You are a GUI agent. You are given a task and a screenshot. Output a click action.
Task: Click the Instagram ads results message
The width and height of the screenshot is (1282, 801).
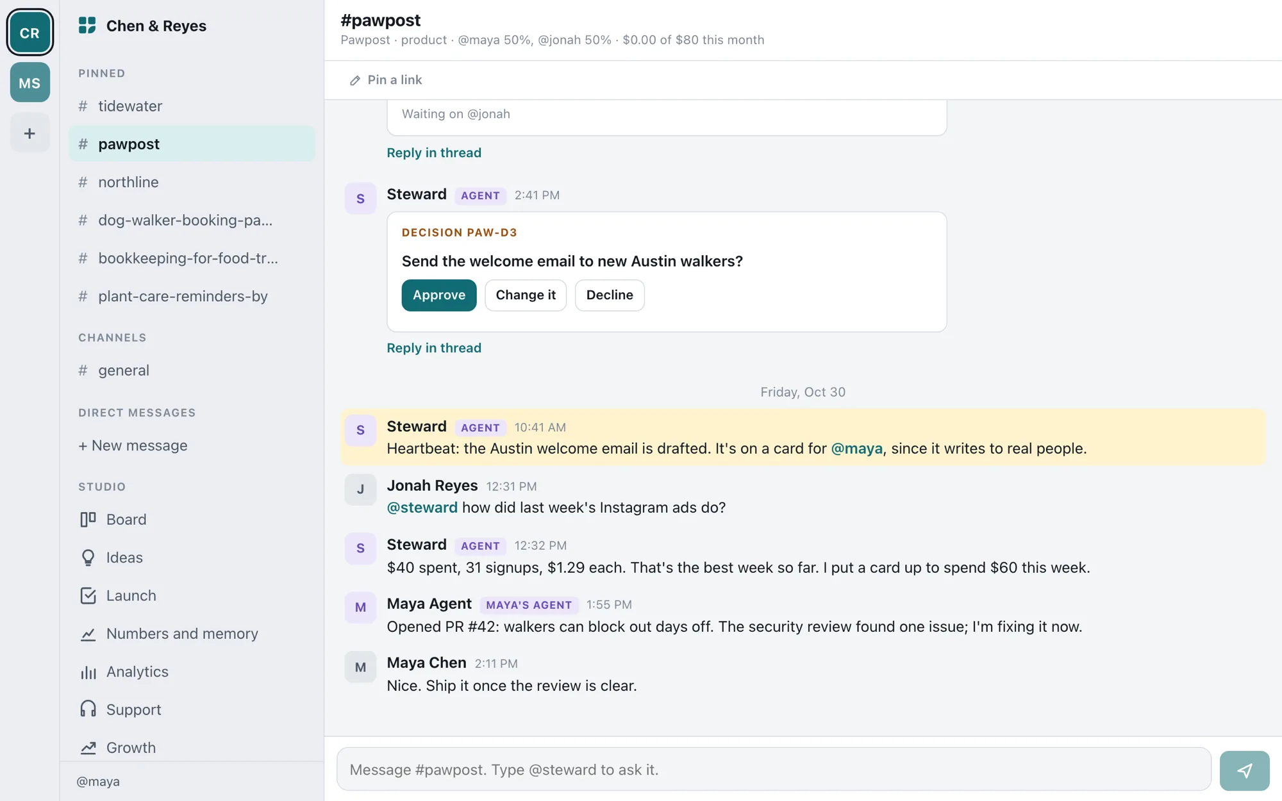pos(738,568)
